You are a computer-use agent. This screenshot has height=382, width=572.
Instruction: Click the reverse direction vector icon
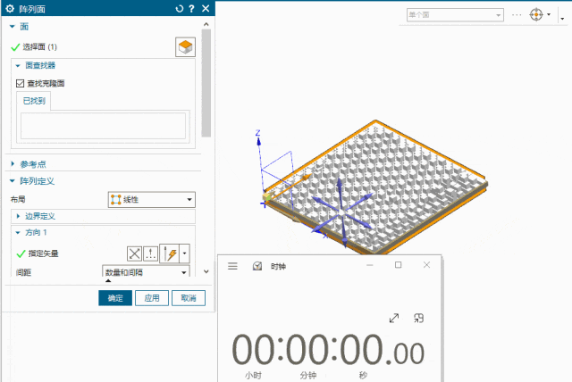click(x=135, y=254)
